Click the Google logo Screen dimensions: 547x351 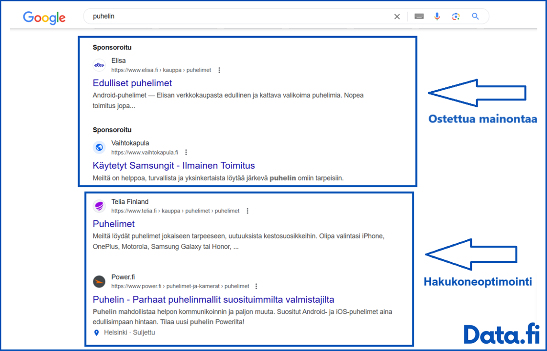coord(44,18)
